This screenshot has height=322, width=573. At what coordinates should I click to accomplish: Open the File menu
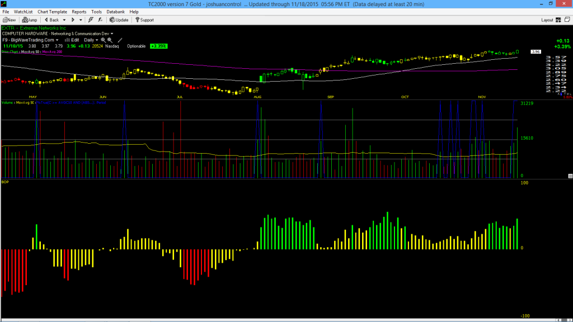coord(6,12)
